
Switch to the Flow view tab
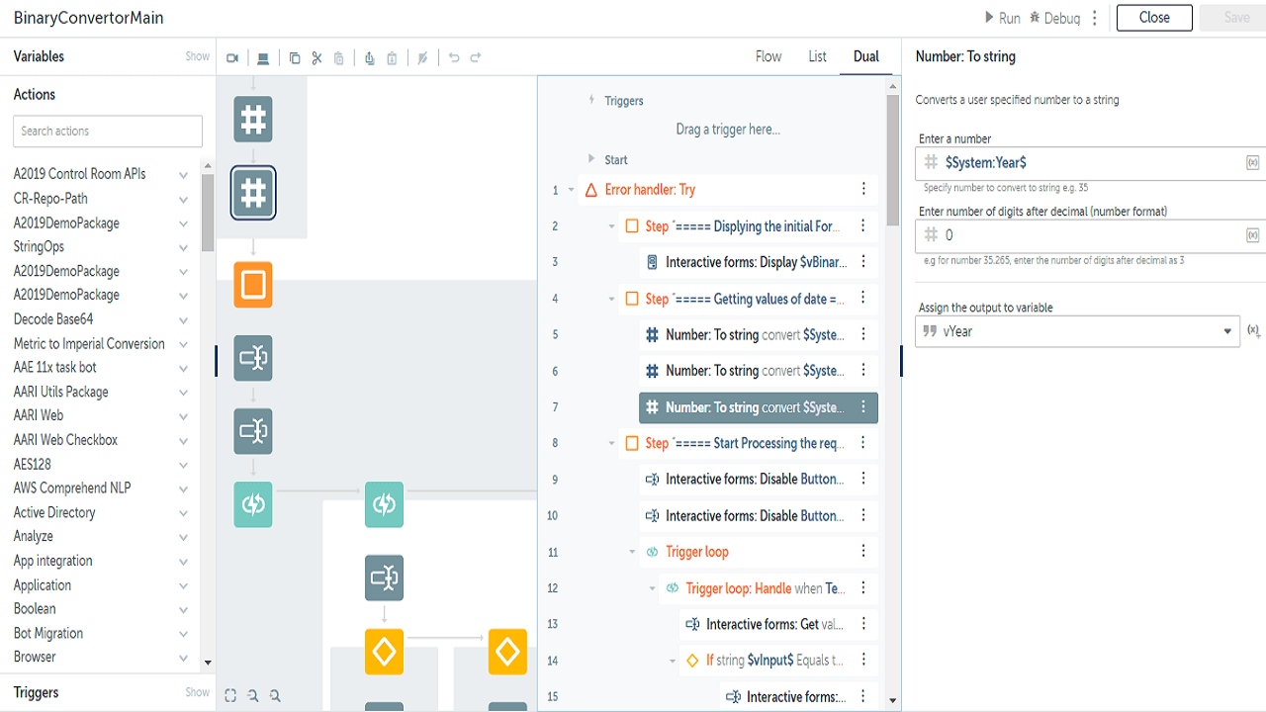pyautogui.click(x=769, y=56)
